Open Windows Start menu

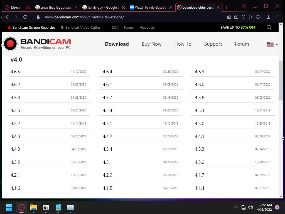click(9, 207)
